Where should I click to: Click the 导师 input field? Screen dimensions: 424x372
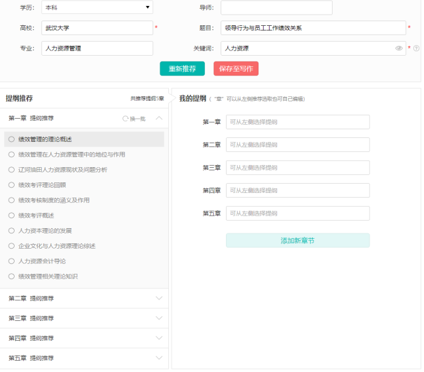pyautogui.click(x=276, y=7)
